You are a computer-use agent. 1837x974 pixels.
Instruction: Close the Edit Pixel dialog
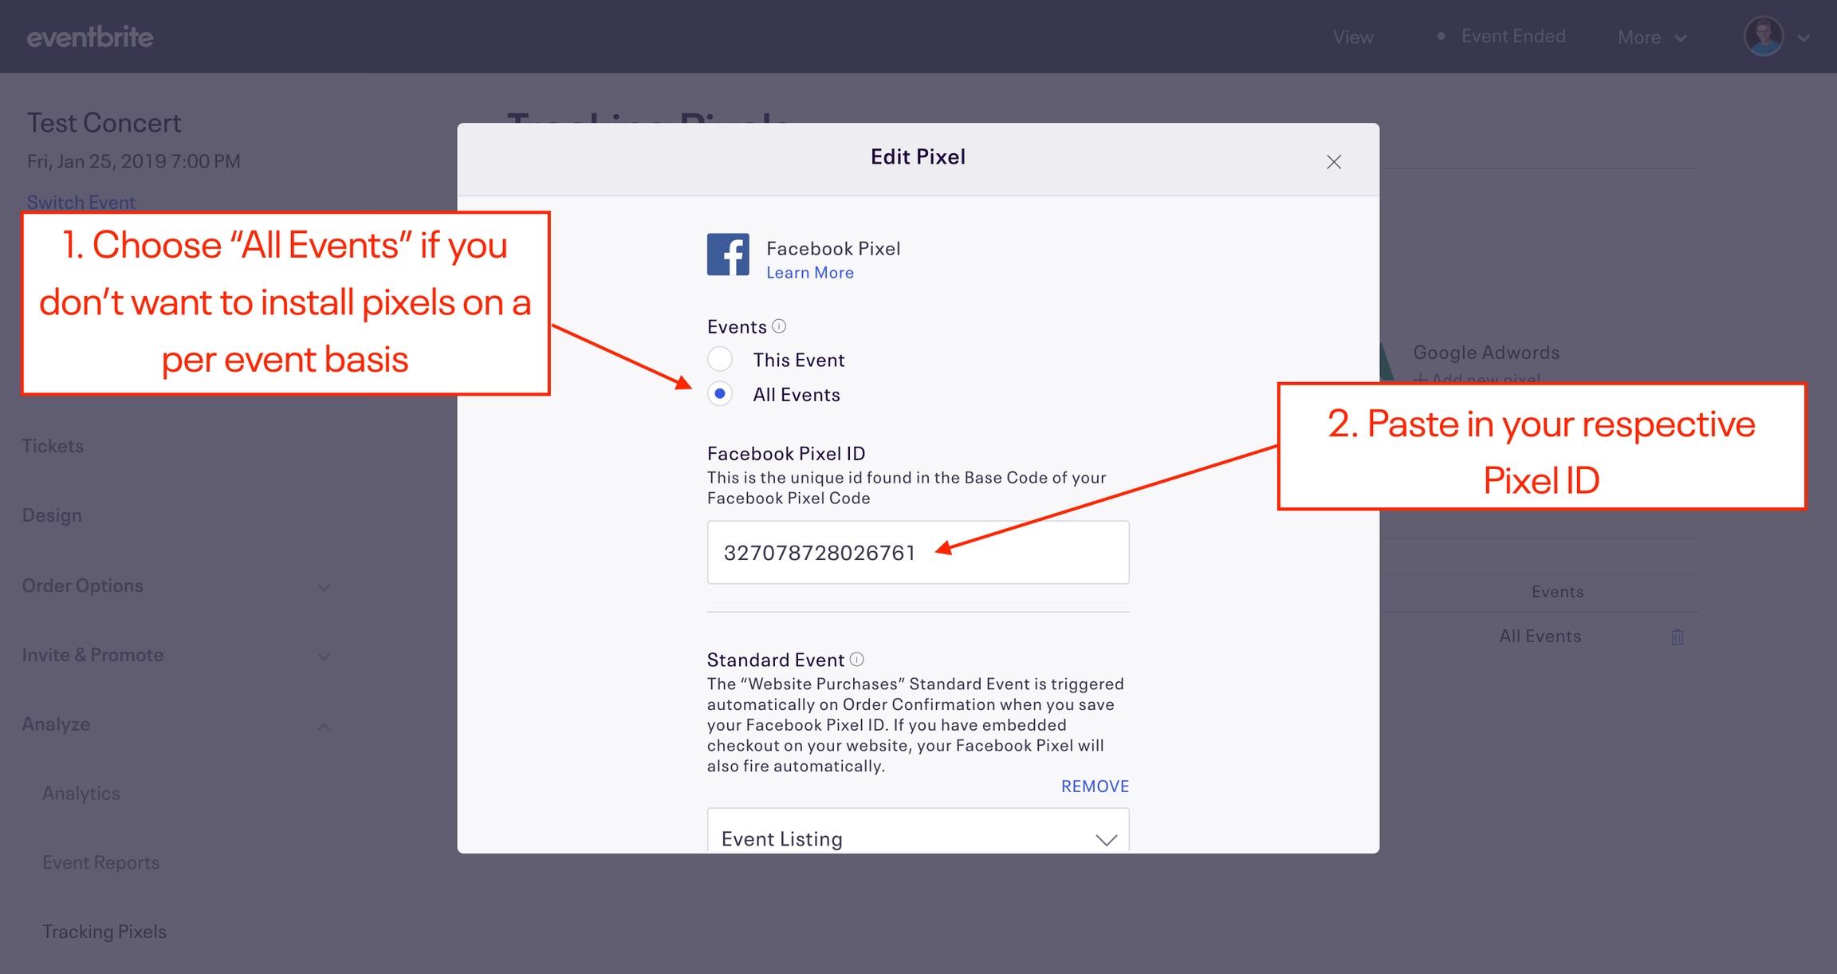point(1334,162)
